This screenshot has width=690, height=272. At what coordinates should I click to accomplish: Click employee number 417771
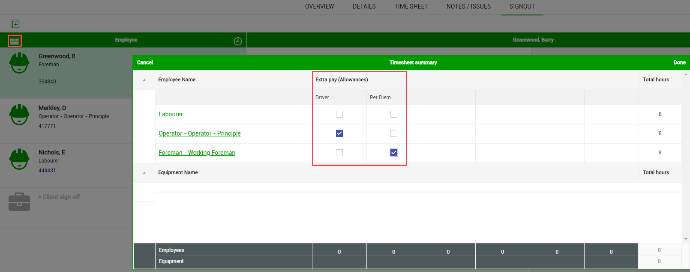click(47, 126)
